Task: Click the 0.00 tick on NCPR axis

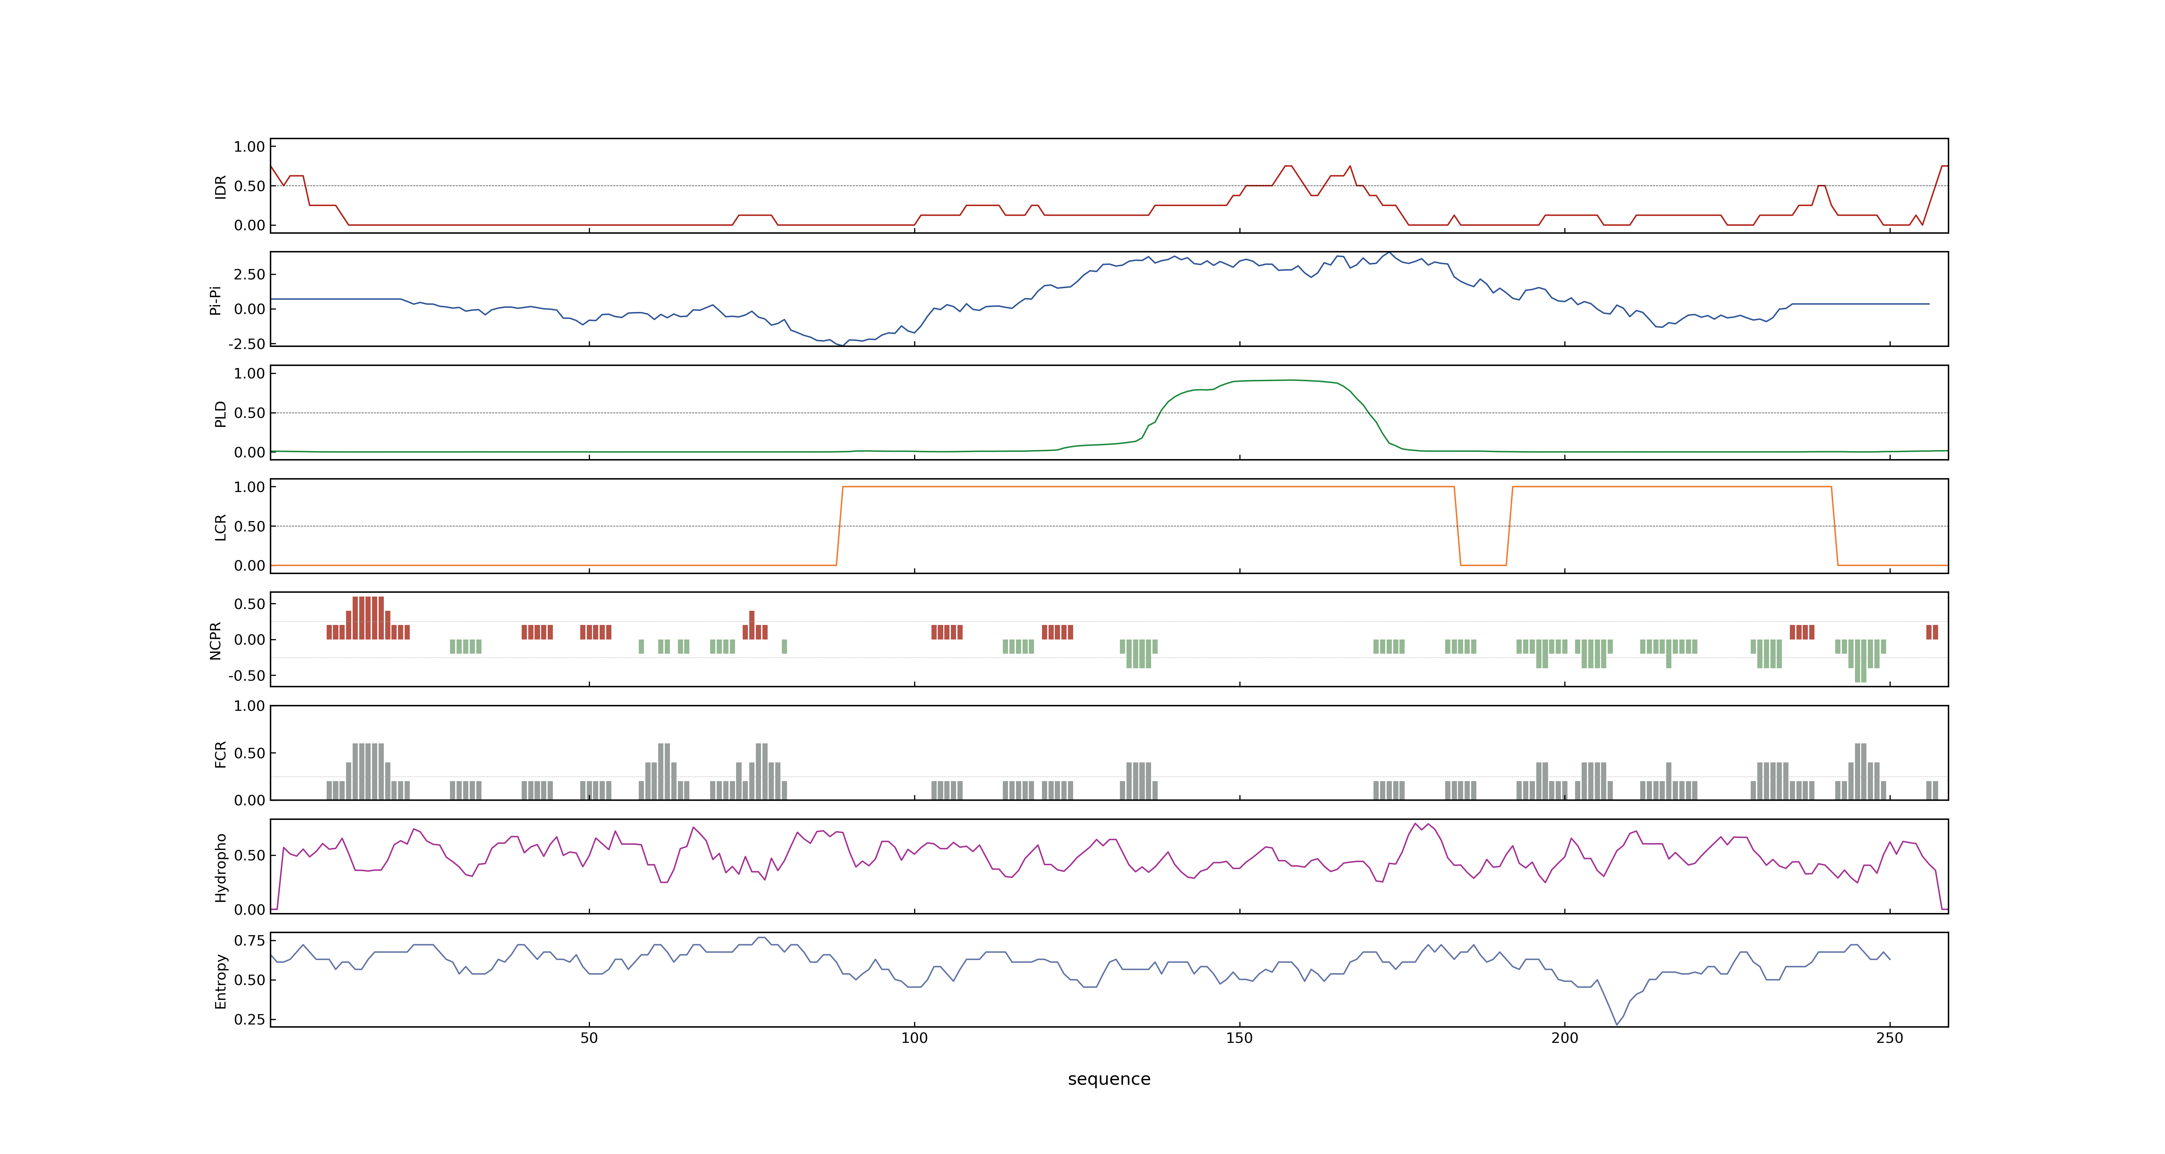Action: pos(250,640)
